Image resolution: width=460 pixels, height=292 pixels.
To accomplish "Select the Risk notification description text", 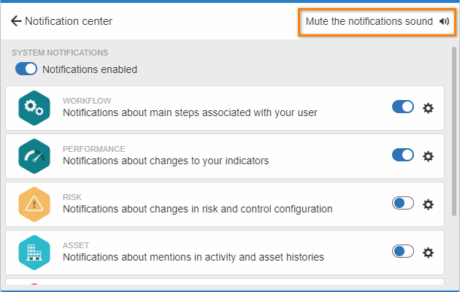I will (x=197, y=209).
